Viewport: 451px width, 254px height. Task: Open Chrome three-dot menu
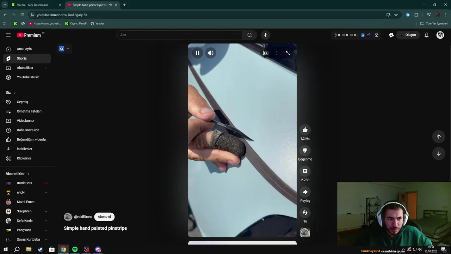click(x=446, y=15)
